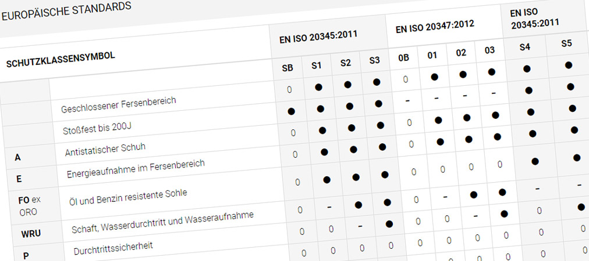Click the 01 column header
Screen dimensions: 589x261
(432, 55)
